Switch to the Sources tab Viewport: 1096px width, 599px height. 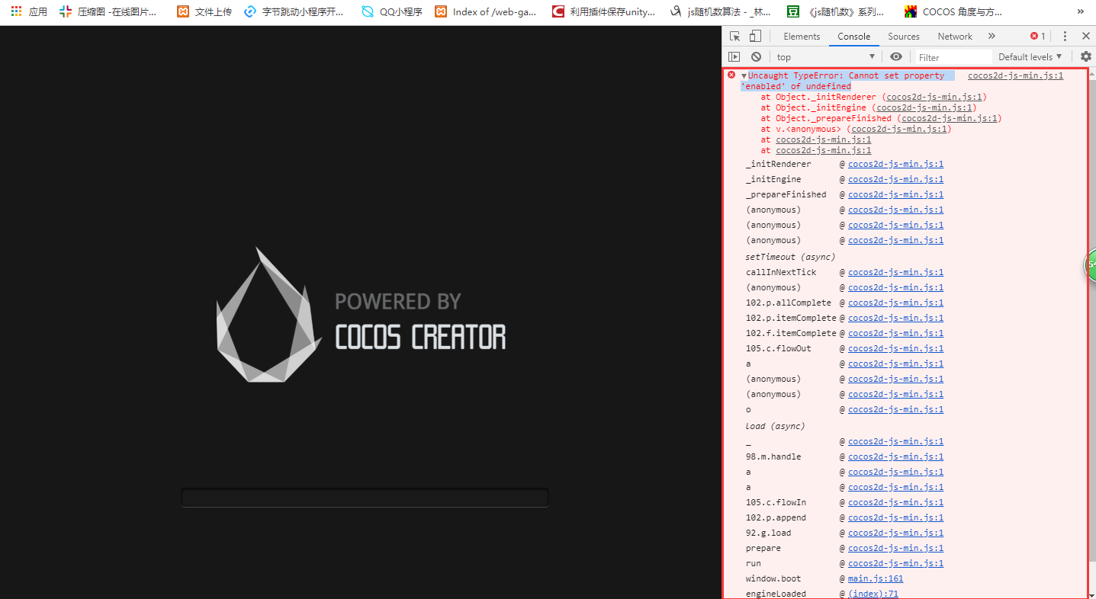click(904, 37)
